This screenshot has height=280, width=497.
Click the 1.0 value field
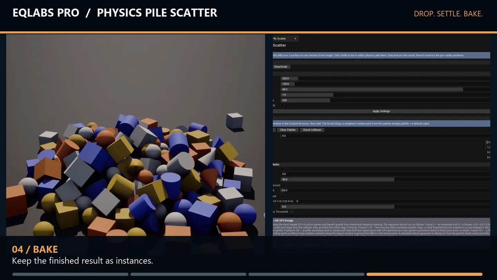pyautogui.click(x=488, y=147)
